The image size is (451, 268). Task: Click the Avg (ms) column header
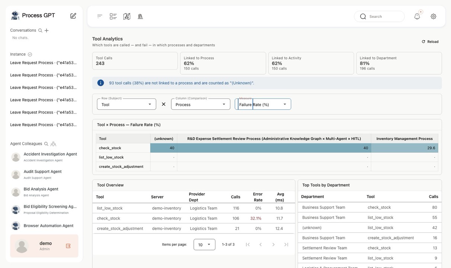[x=280, y=197]
